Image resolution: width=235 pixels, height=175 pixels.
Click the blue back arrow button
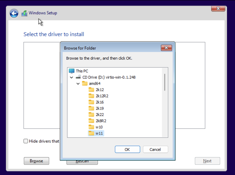[14, 13]
